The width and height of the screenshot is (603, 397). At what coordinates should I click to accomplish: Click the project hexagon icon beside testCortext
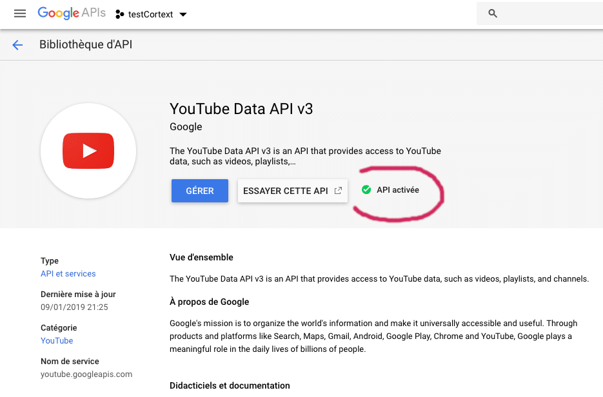click(x=119, y=14)
